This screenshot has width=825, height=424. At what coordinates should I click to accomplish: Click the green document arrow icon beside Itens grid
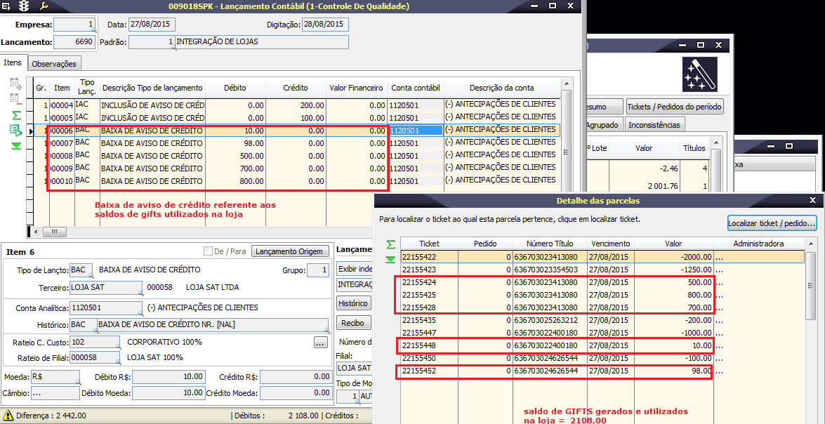[x=15, y=130]
